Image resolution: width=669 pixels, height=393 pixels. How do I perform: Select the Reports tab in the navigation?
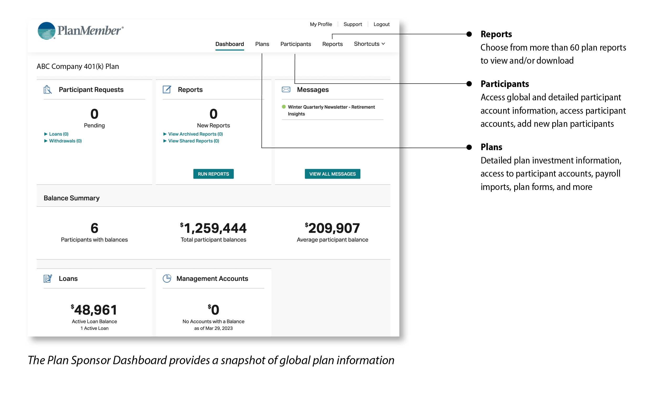[x=332, y=44]
